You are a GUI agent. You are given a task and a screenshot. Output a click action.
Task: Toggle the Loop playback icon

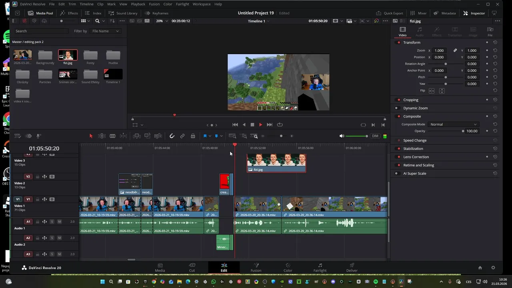coord(280,125)
